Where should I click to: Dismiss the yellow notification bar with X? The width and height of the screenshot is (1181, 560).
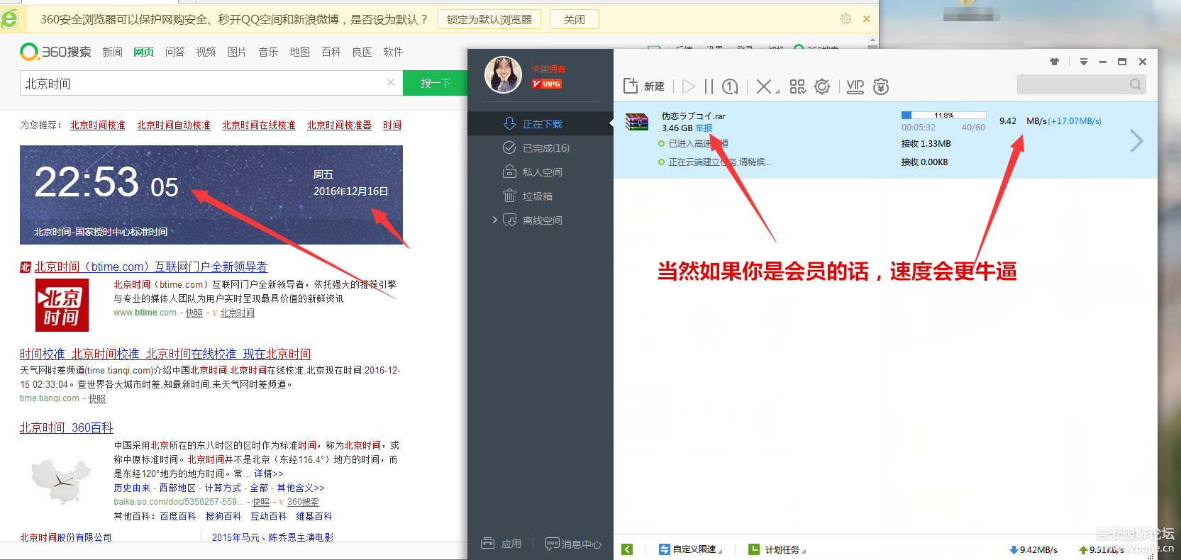867,19
